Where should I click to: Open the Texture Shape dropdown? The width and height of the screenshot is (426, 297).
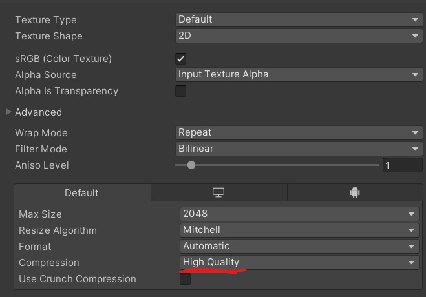pos(299,36)
